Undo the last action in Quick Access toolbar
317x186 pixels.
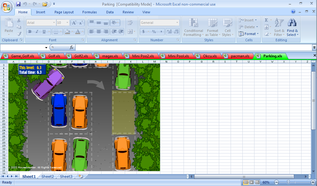(25, 4)
